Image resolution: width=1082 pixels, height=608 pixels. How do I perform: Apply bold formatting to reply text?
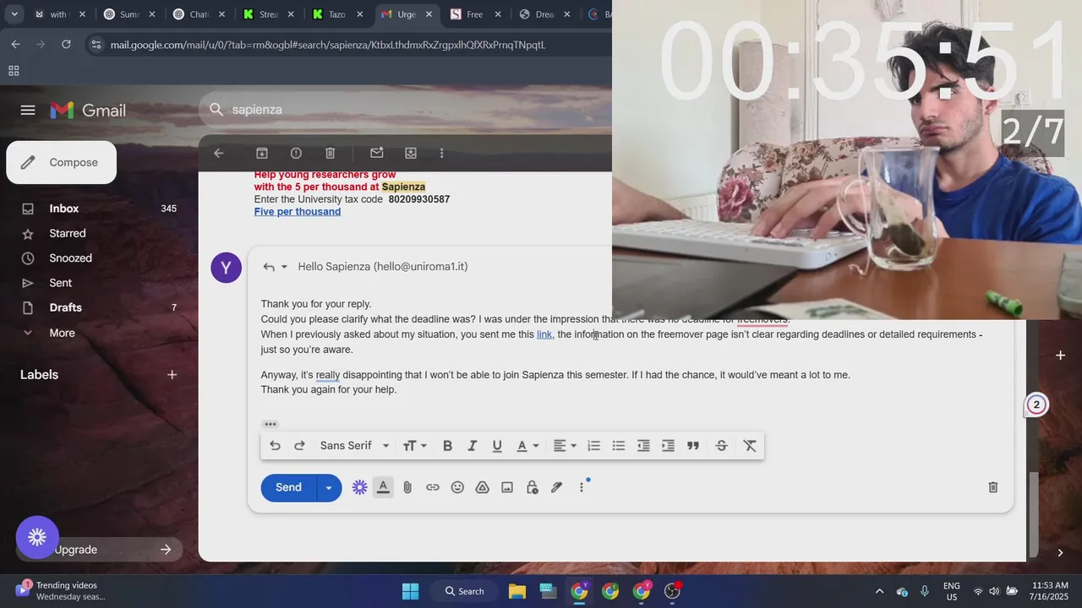tap(447, 446)
